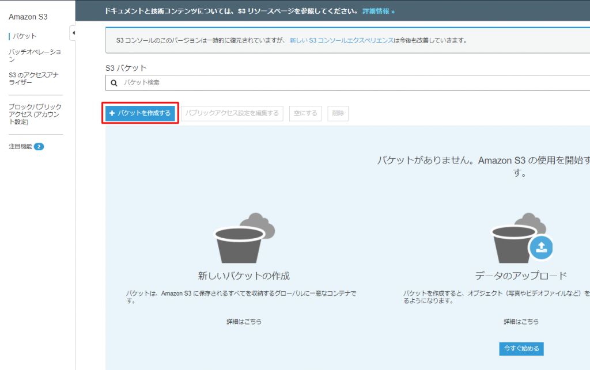Open バケット in the sidebar

click(x=24, y=36)
